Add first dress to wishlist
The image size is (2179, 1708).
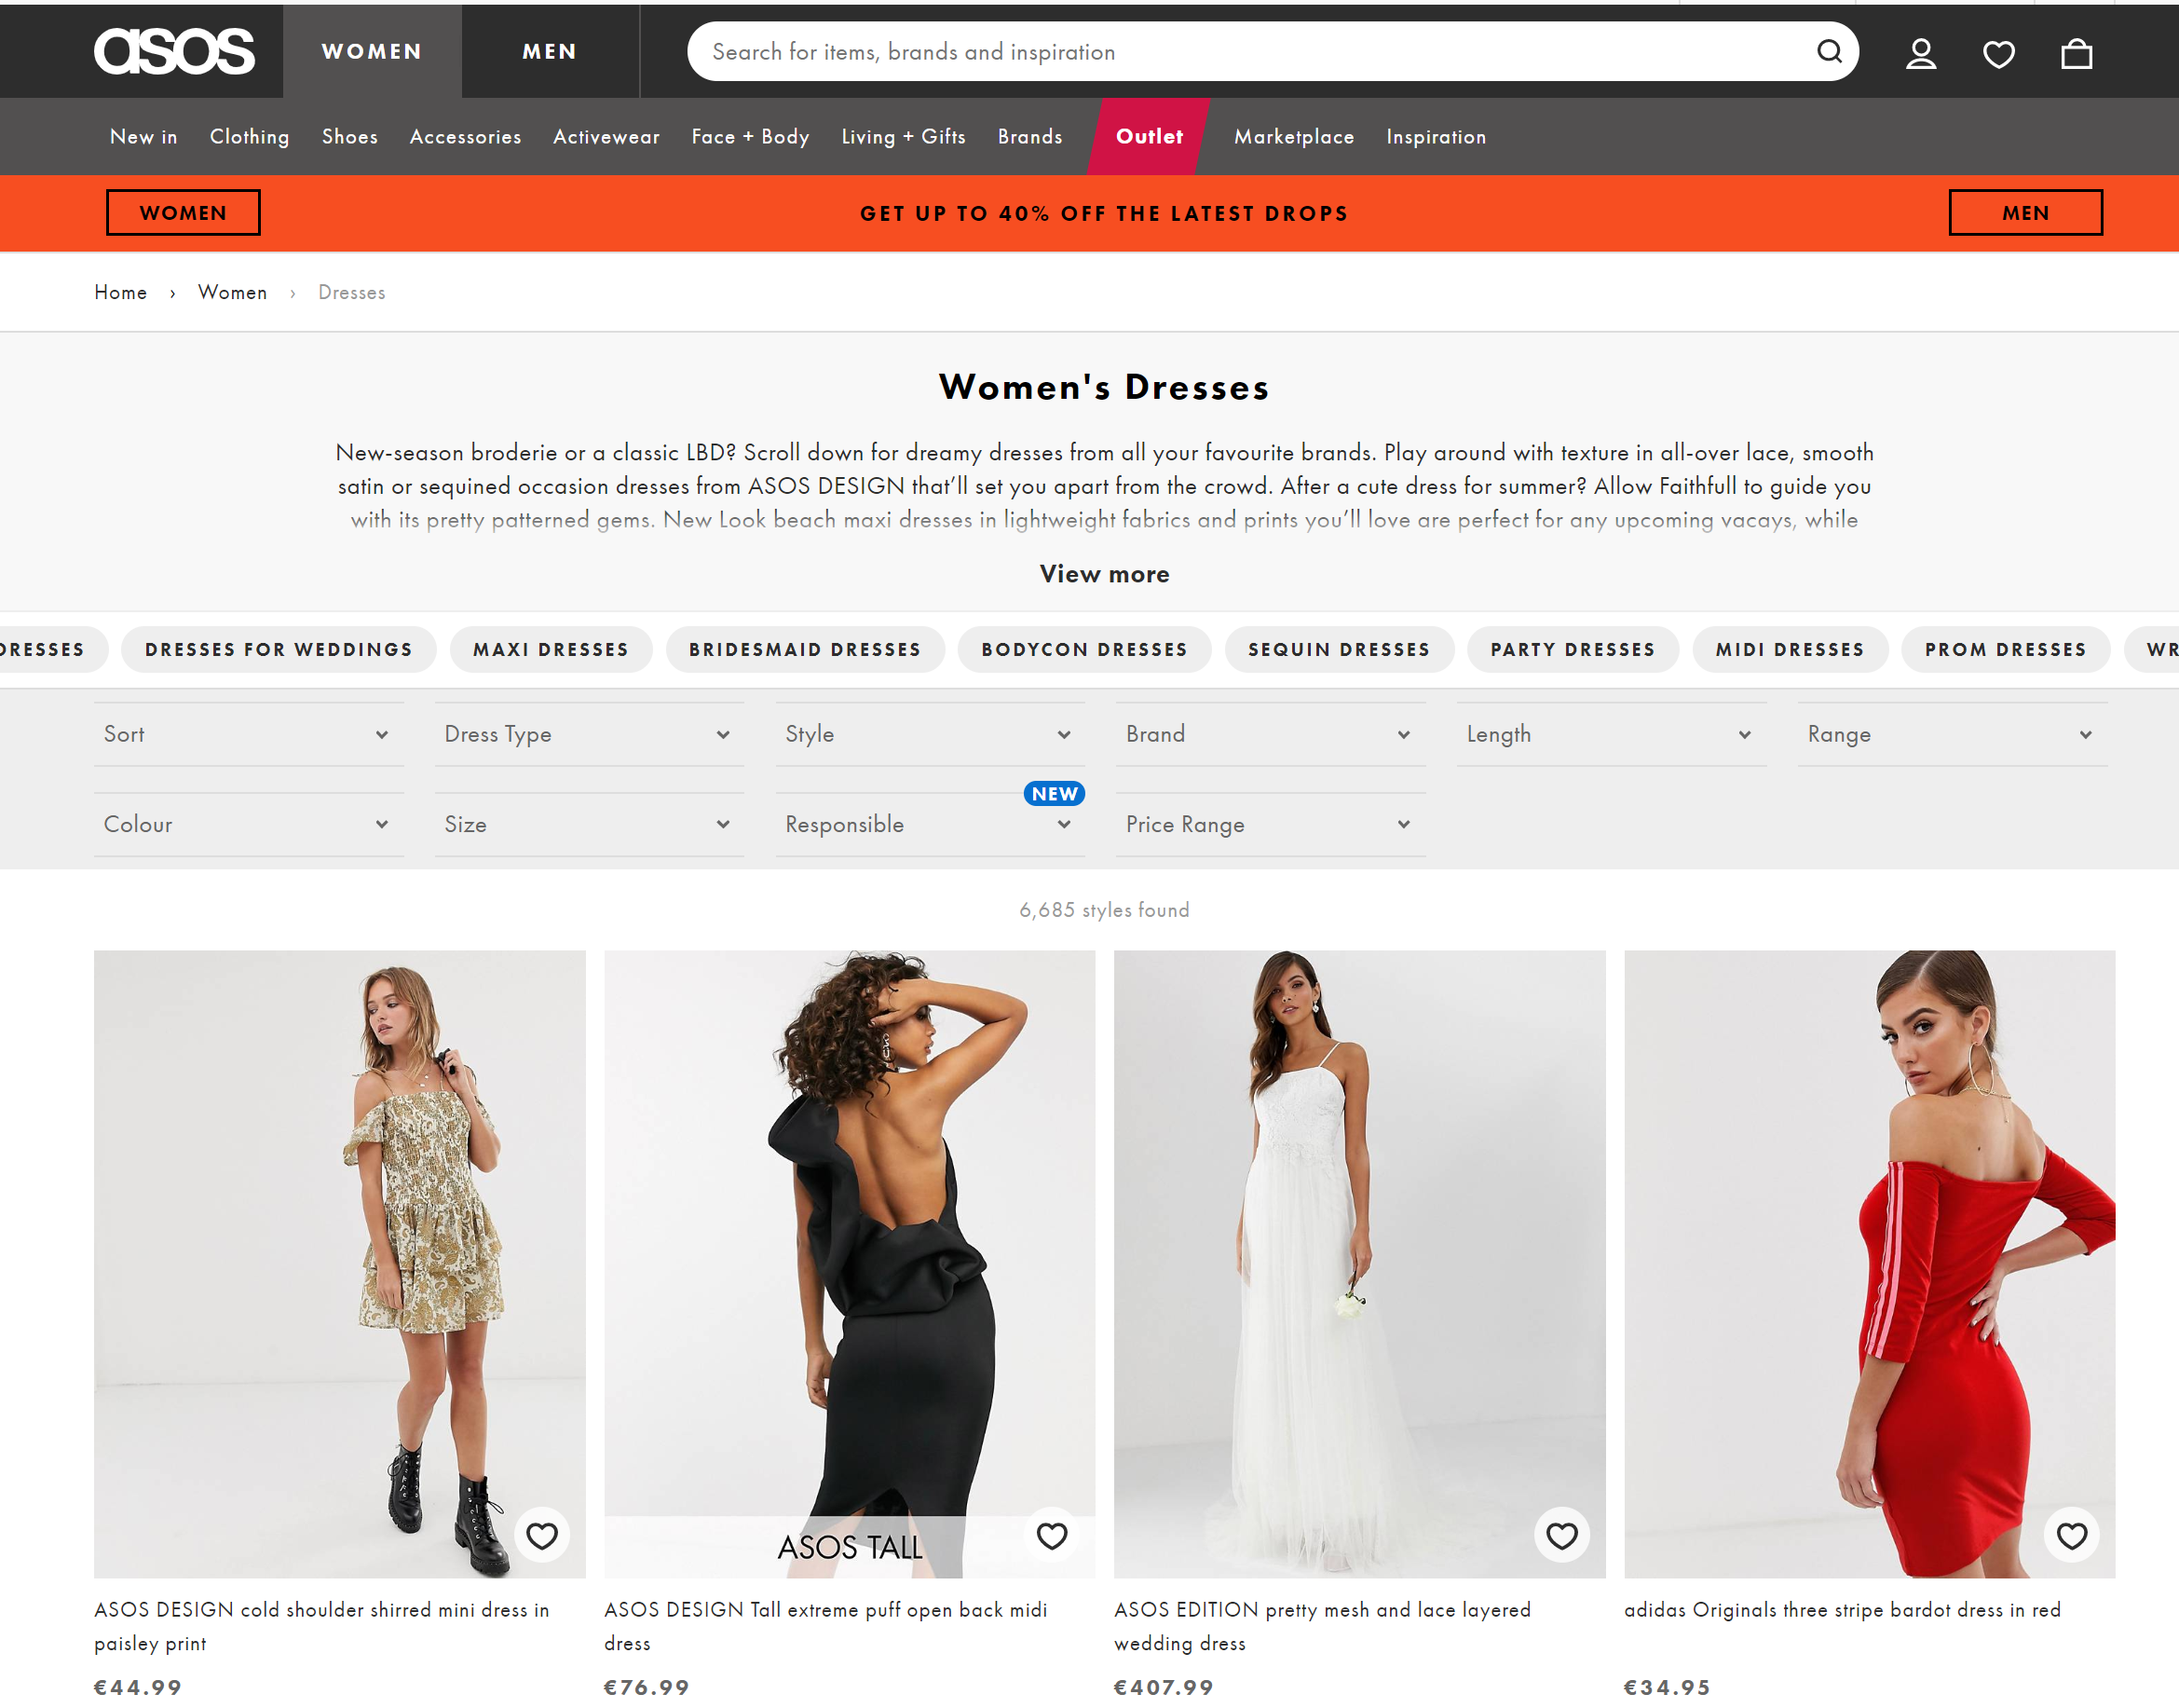tap(543, 1535)
